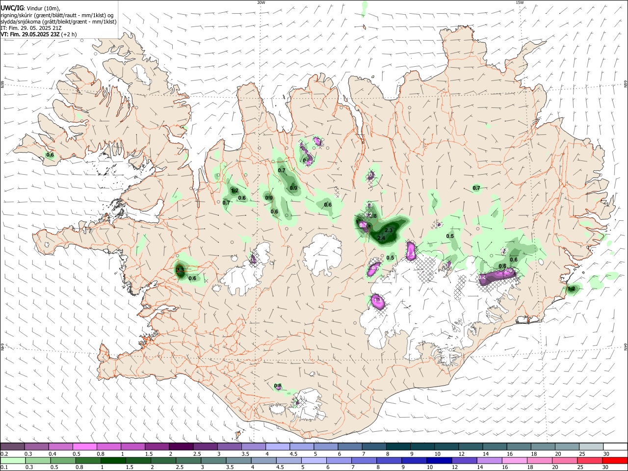Click the 'UWC/IG: Vindur (10m),' title line
This screenshot has width=628, height=471.
tap(30, 8)
